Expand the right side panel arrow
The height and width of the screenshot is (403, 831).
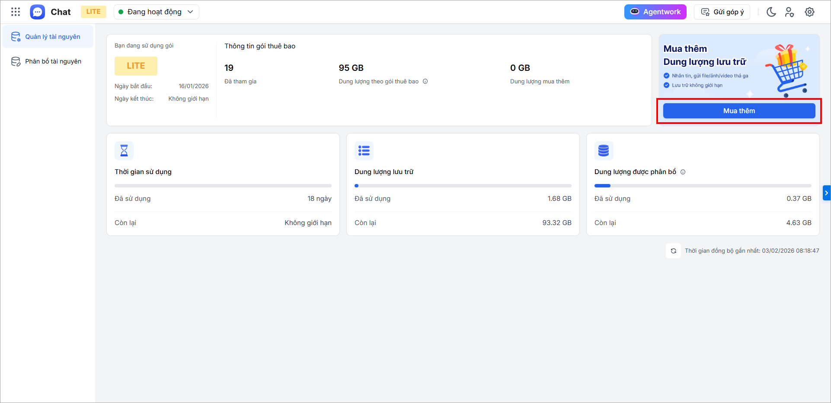point(826,193)
